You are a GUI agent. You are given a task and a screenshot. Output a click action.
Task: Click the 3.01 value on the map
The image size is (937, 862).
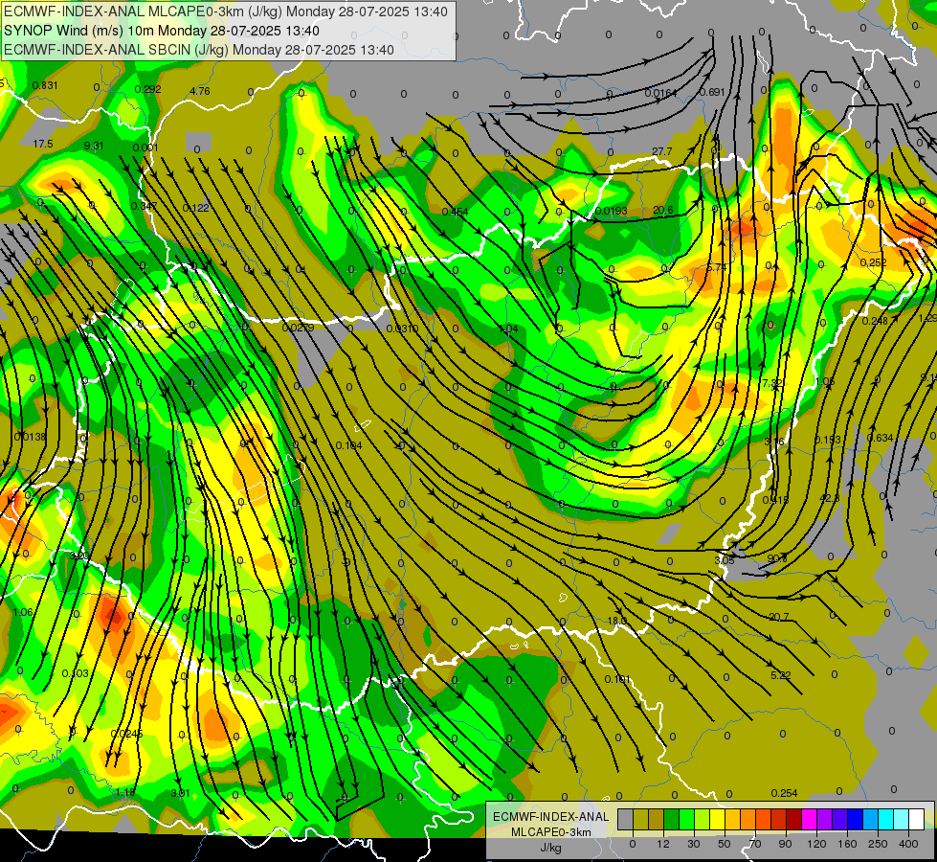[180, 793]
